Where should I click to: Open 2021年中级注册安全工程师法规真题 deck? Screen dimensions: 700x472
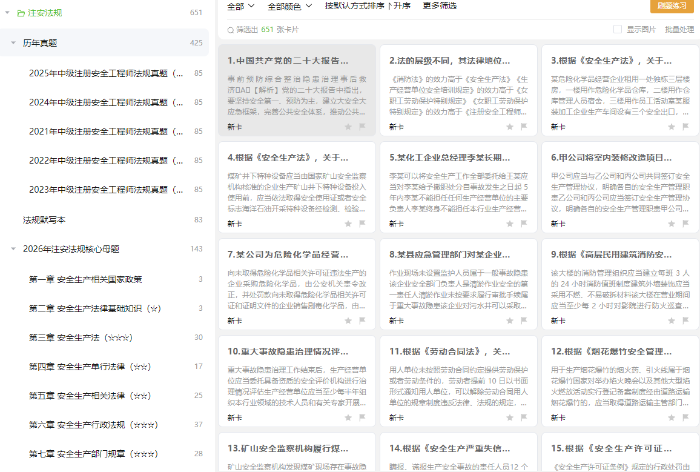[106, 131]
